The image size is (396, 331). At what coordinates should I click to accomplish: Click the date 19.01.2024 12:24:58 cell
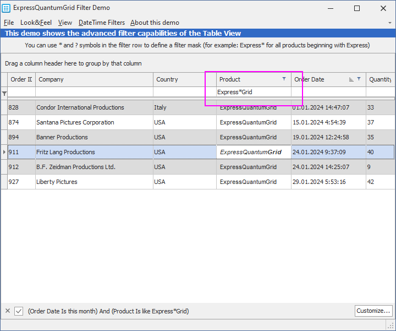[x=328, y=137]
